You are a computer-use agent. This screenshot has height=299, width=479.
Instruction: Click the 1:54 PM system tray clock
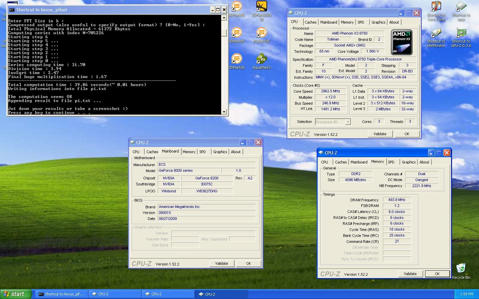[467, 294]
